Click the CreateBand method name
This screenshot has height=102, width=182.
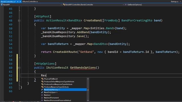(x=92, y=20)
